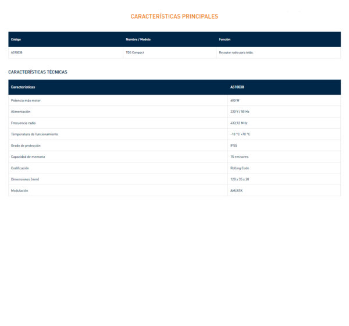Click the 'TDS Compact' model name cell

[134, 52]
